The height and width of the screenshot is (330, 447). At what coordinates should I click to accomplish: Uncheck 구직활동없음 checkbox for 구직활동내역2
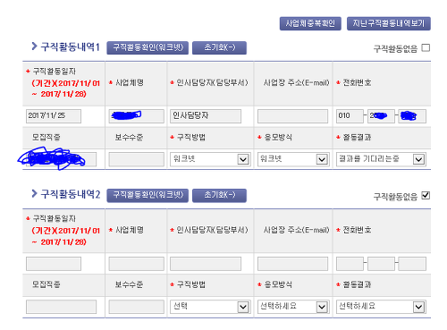[426, 195]
